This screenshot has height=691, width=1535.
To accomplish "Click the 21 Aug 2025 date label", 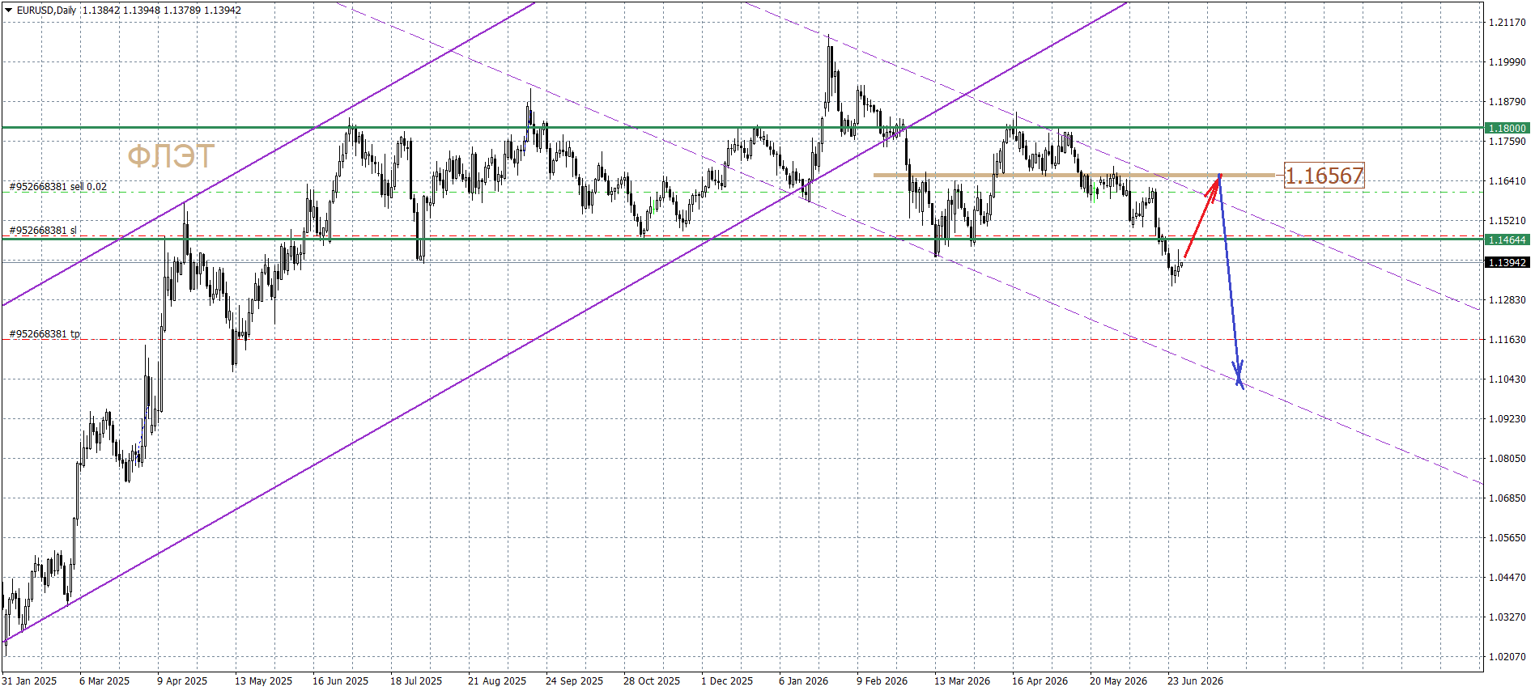I will [x=497, y=681].
